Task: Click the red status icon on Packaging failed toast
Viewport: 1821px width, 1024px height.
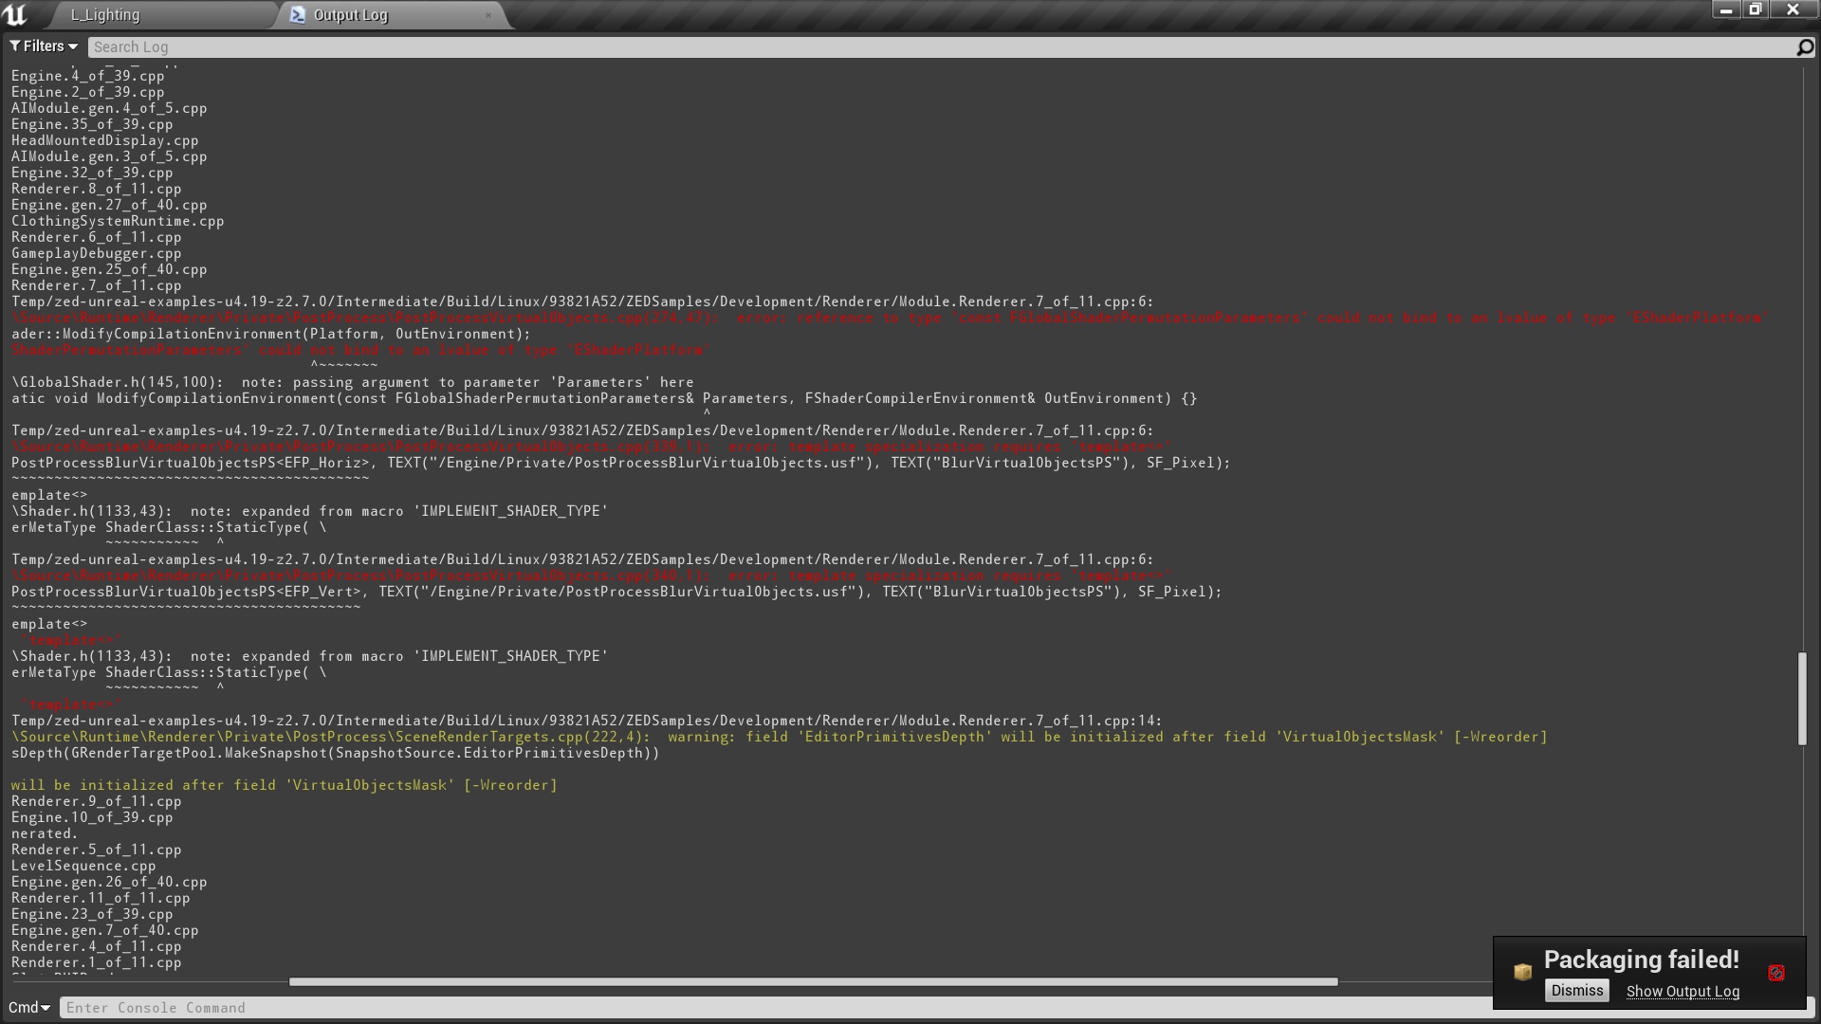Action: [x=1776, y=973]
